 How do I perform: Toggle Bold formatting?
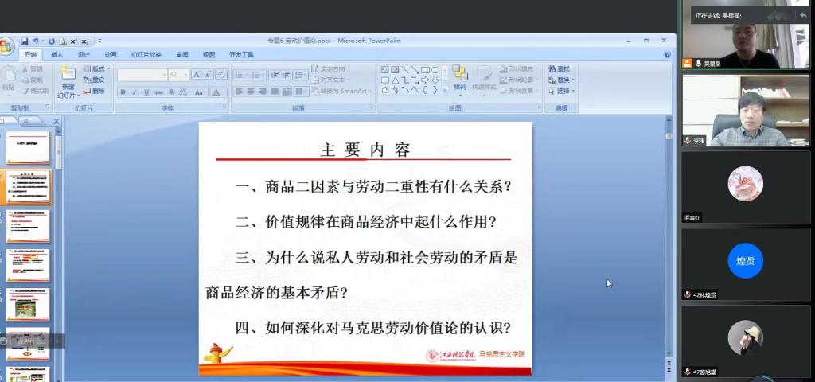pos(123,92)
